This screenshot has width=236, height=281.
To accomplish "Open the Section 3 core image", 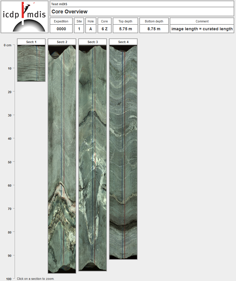I will [93, 157].
